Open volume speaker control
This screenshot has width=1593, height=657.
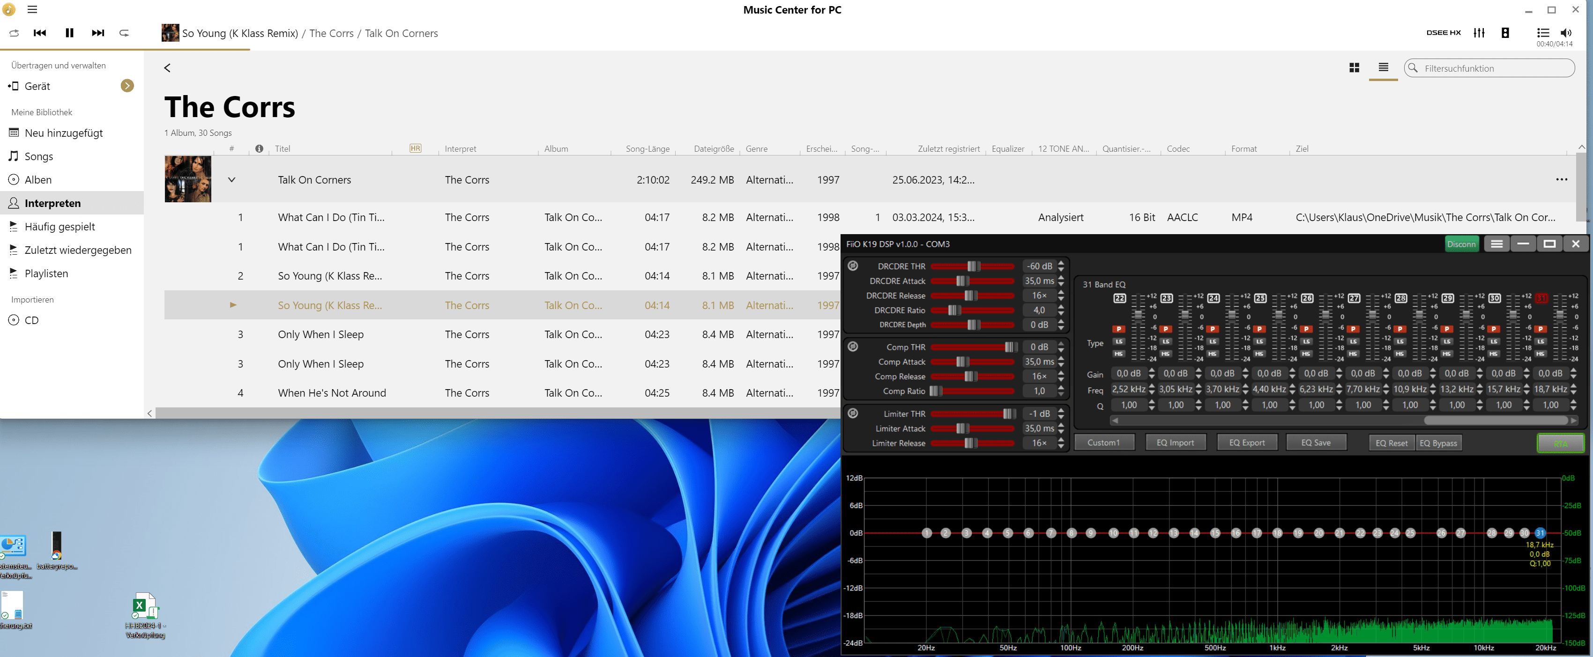coord(1566,33)
